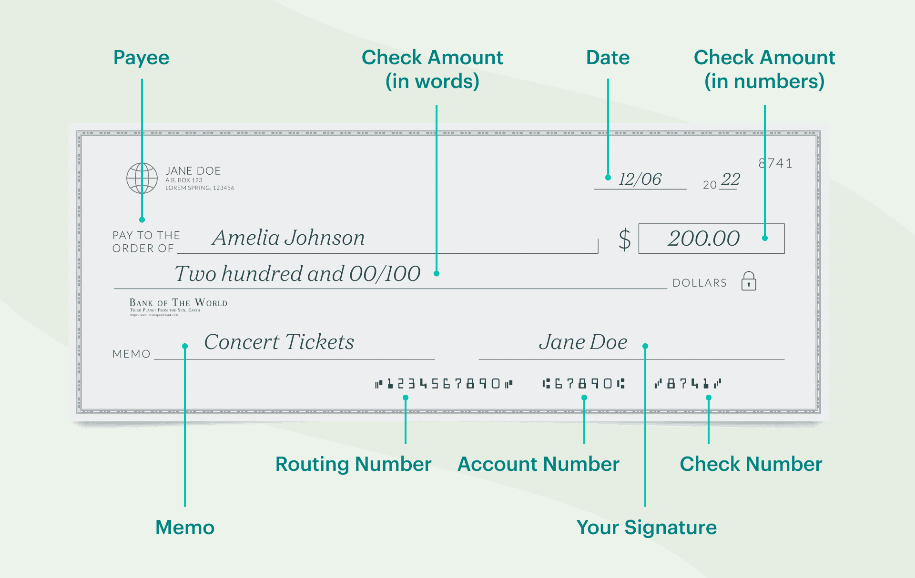Click the dollar sign before the amount box
This screenshot has height=578, width=915.
pos(624,239)
